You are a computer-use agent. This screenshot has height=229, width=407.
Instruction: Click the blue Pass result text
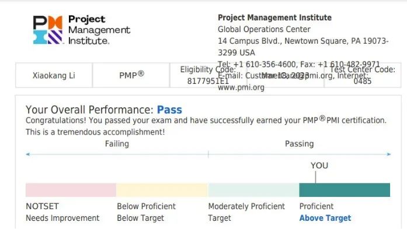(169, 110)
